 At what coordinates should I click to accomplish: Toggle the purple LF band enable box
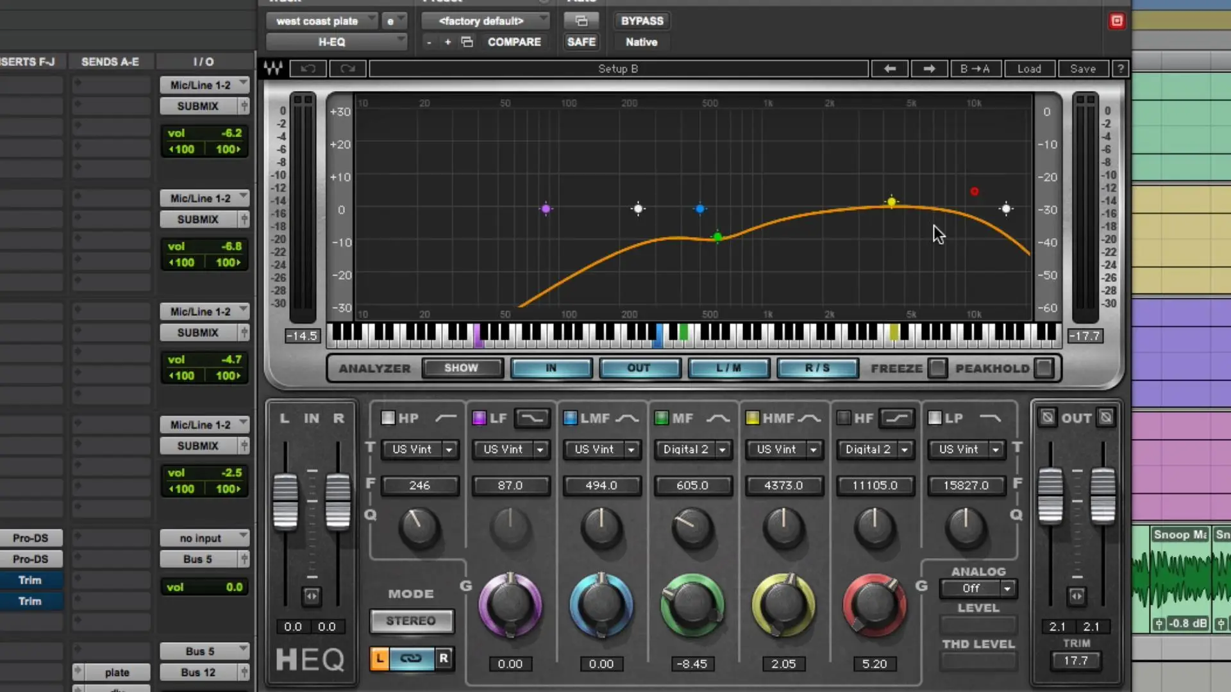coord(479,418)
